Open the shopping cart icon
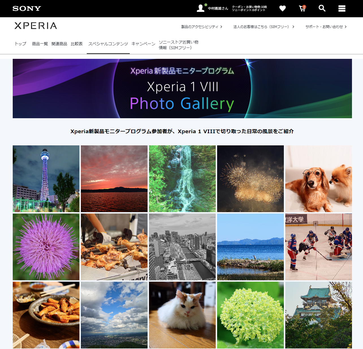363x349 pixels. click(x=302, y=8)
